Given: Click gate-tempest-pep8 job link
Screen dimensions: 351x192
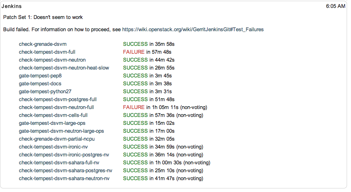Looking at the screenshot, I should tap(40, 75).
